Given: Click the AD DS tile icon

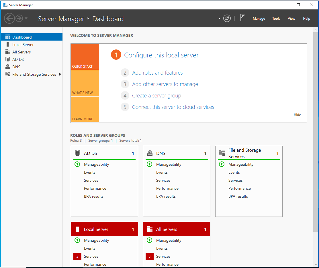Looking at the screenshot, I should pyautogui.click(x=77, y=153).
